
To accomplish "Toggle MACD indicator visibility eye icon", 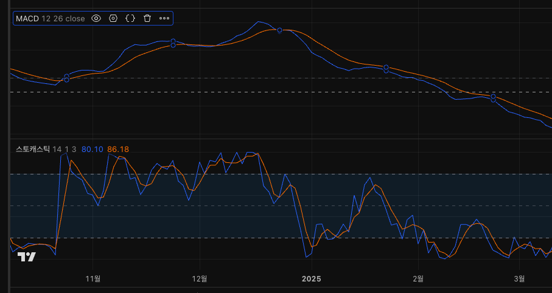I will (x=96, y=19).
